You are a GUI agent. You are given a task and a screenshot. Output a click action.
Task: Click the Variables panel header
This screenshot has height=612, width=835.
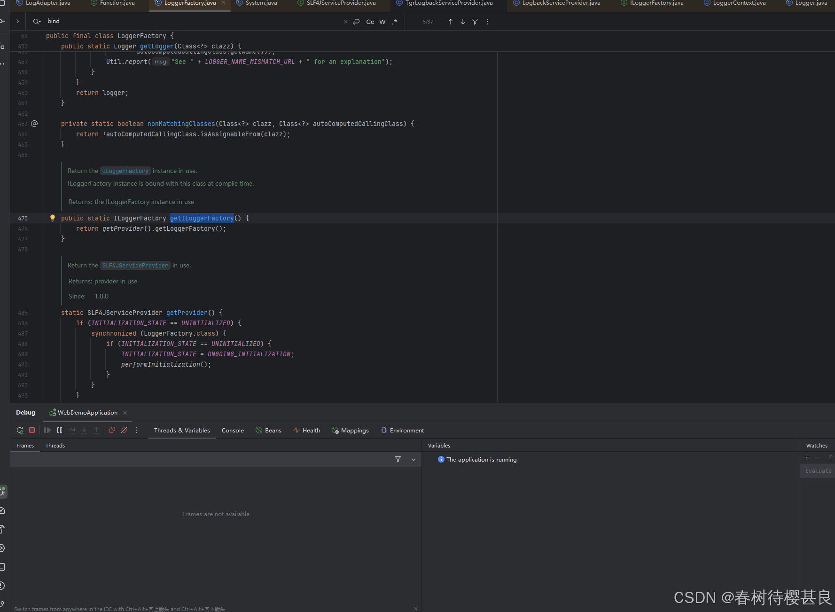(439, 446)
